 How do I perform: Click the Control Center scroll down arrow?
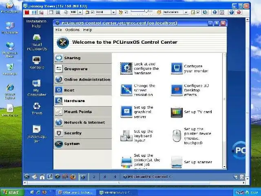pyautogui.click(x=224, y=167)
